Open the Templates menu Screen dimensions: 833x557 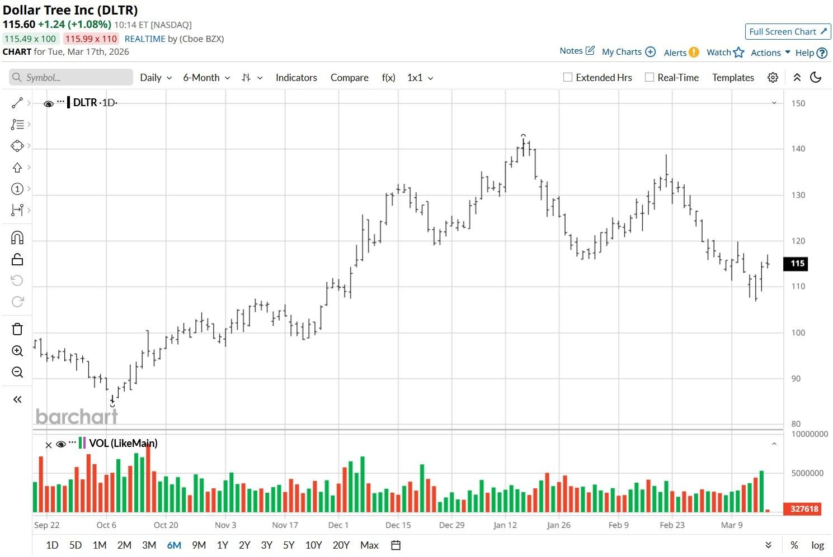coord(733,78)
